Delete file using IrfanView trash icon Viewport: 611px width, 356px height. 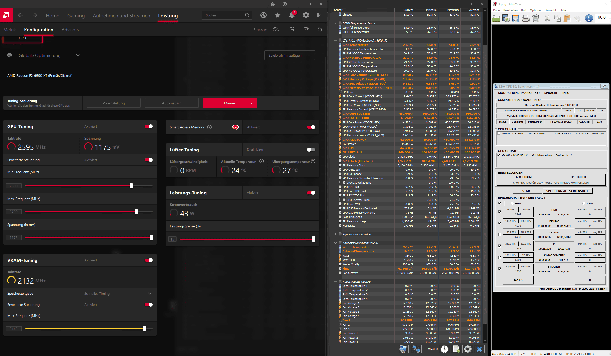pyautogui.click(x=536, y=18)
